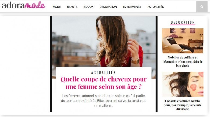Navigate to ACTUALITÉS in the top menu
Screen dimensions: 210x117
156,7
